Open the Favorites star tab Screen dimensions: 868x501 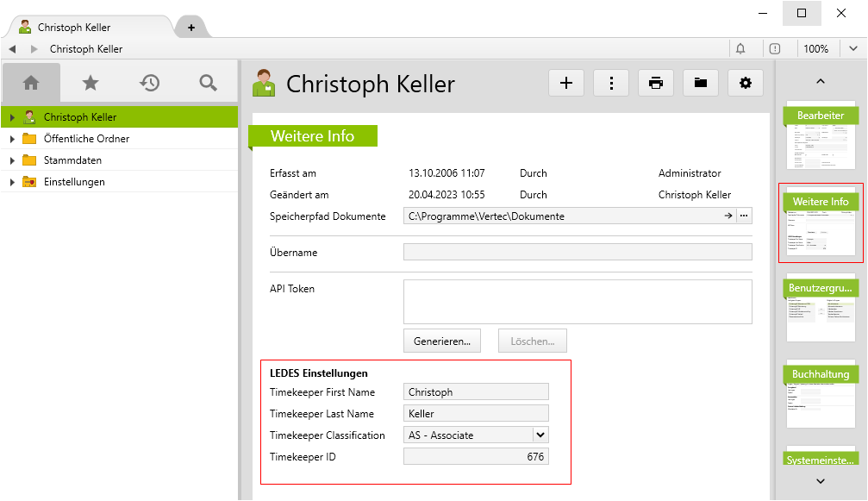click(90, 83)
